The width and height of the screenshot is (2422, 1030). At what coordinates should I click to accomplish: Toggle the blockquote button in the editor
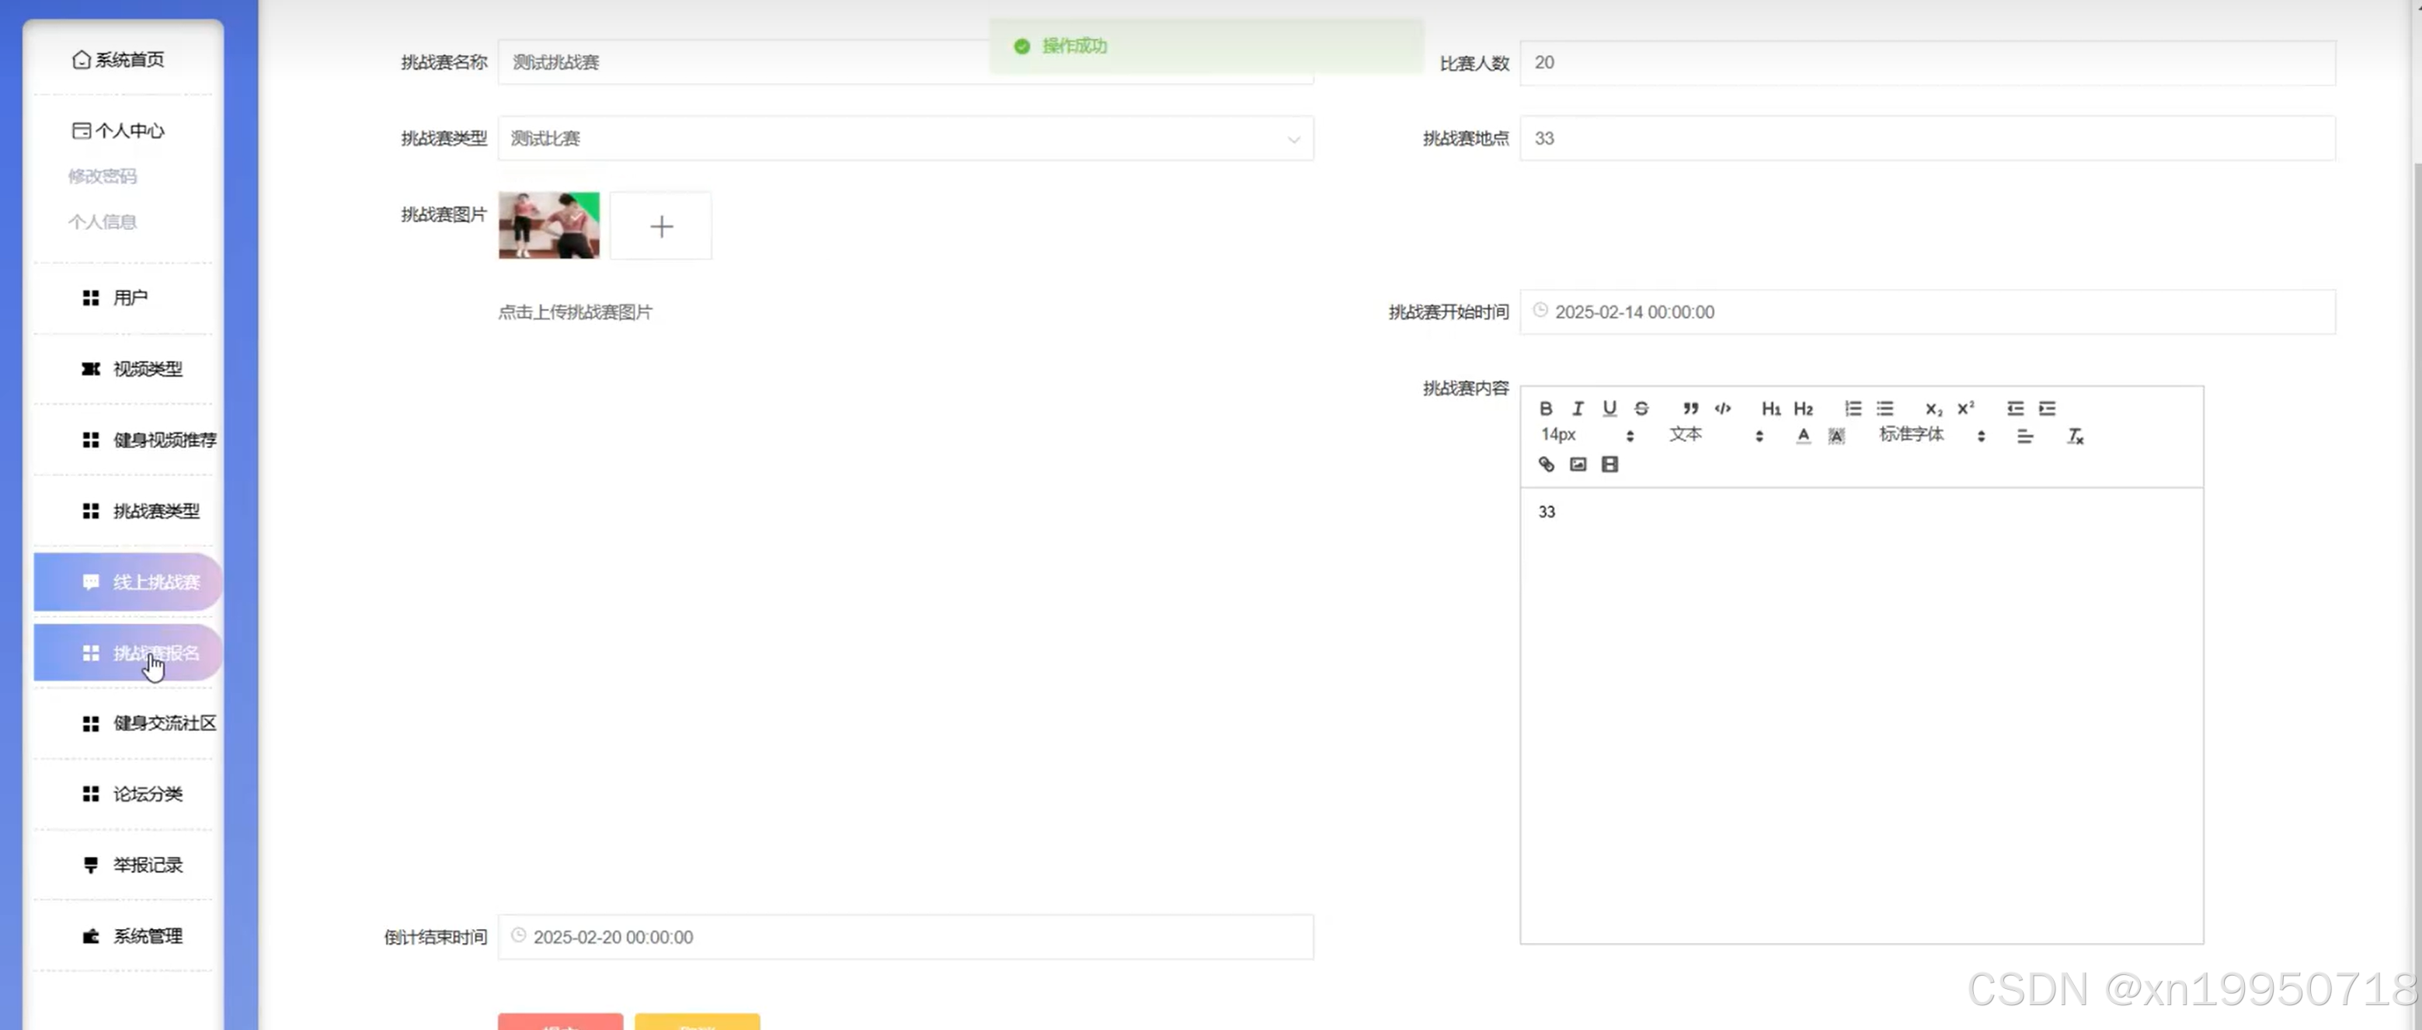[1690, 408]
